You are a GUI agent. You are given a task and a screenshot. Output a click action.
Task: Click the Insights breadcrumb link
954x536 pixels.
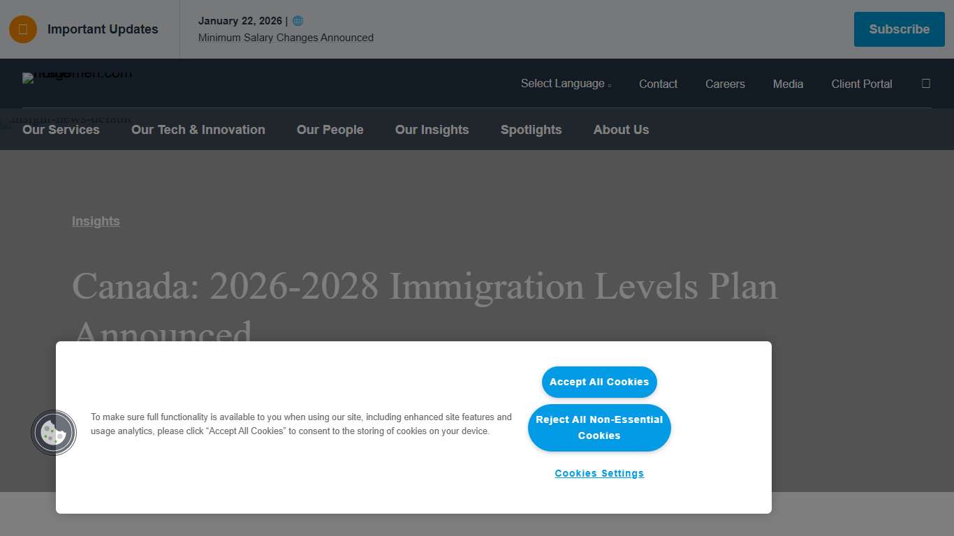96,221
